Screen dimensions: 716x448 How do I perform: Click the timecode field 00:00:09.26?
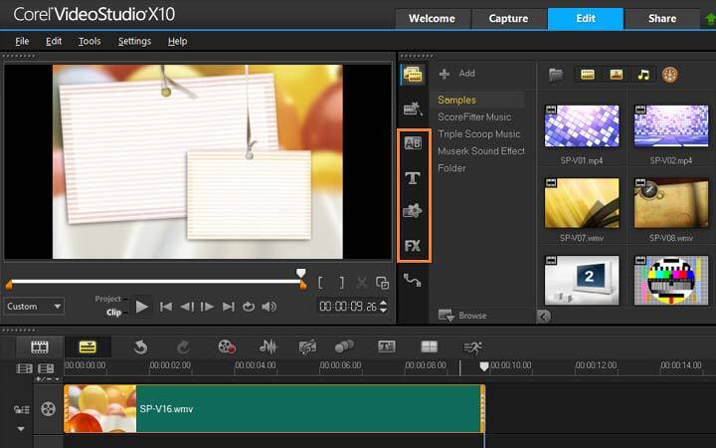[348, 307]
